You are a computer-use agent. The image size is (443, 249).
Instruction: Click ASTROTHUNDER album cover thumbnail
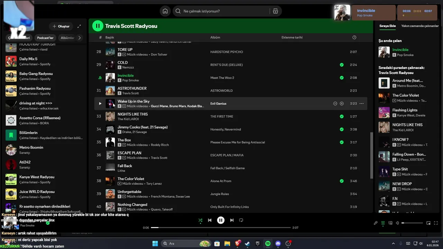(x=110, y=91)
